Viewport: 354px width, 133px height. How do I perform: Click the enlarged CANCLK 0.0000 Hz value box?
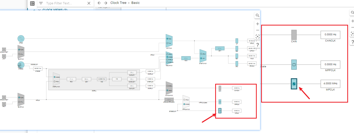(330, 35)
